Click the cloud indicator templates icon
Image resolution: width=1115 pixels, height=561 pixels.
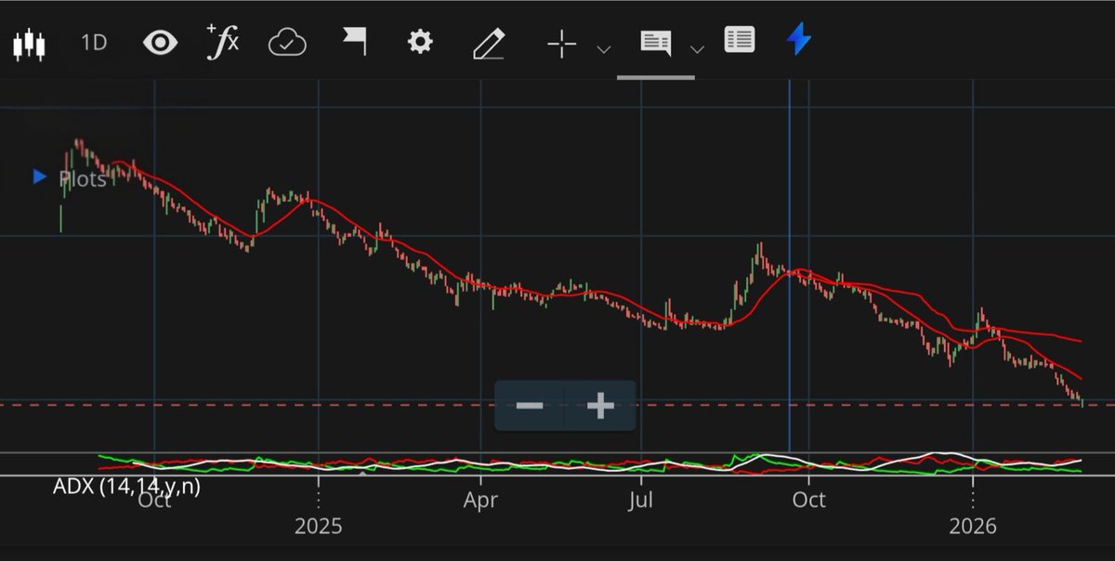click(287, 40)
